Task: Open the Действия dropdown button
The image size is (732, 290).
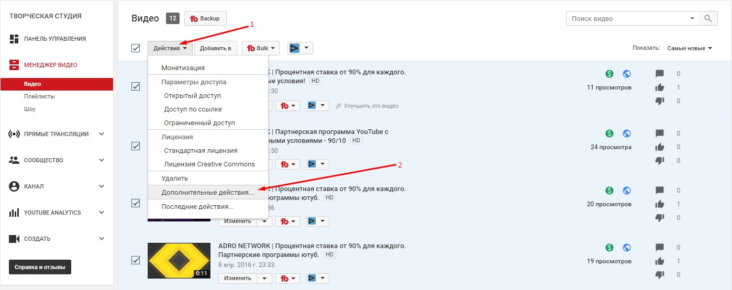Action: point(170,48)
